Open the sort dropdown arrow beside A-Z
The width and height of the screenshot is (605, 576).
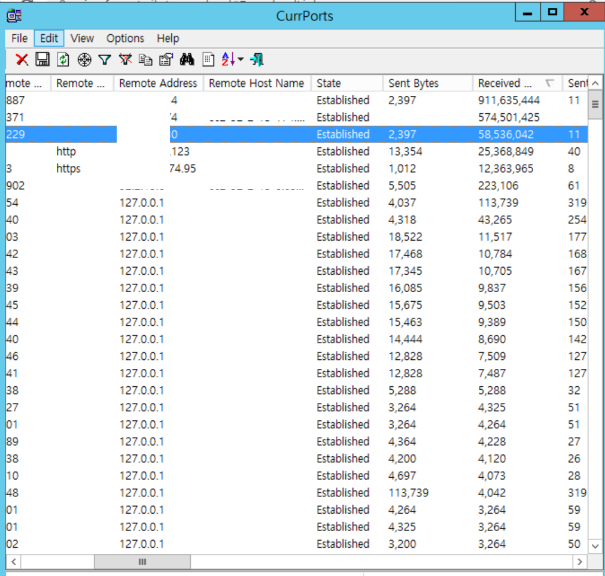241,59
